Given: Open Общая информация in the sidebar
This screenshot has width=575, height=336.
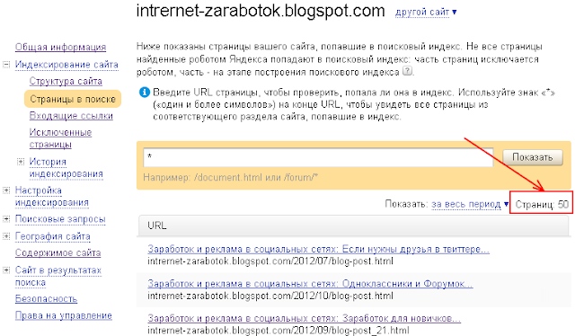Looking at the screenshot, I should click(x=60, y=48).
